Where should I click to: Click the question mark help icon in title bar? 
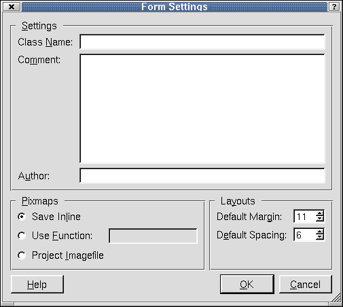[334, 7]
